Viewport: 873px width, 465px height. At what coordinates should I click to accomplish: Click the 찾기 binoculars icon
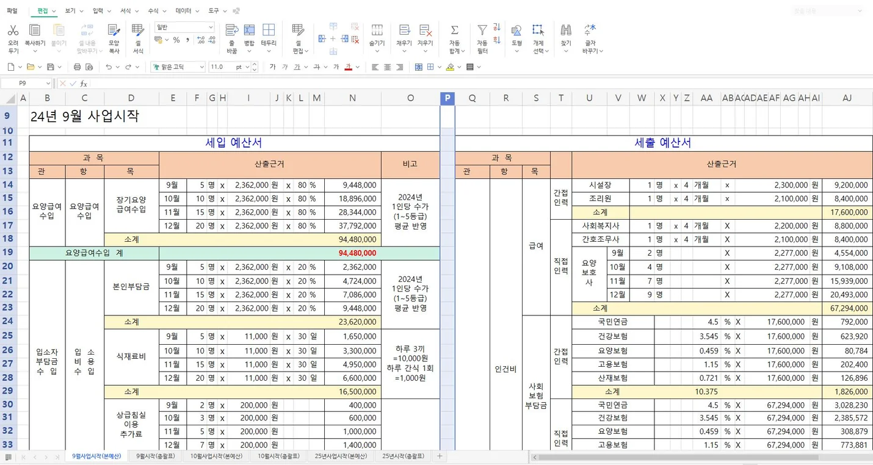(x=566, y=31)
